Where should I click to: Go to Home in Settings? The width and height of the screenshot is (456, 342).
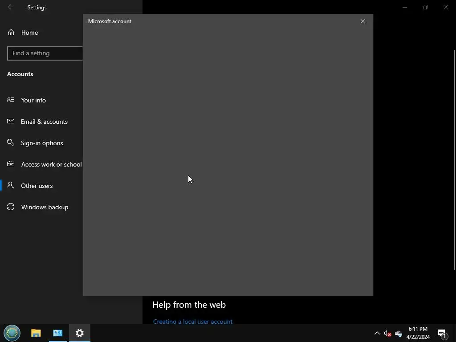pyautogui.click(x=29, y=33)
